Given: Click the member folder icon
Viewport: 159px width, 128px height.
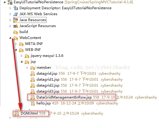Looking at the screenshot, I should pos(33,68).
